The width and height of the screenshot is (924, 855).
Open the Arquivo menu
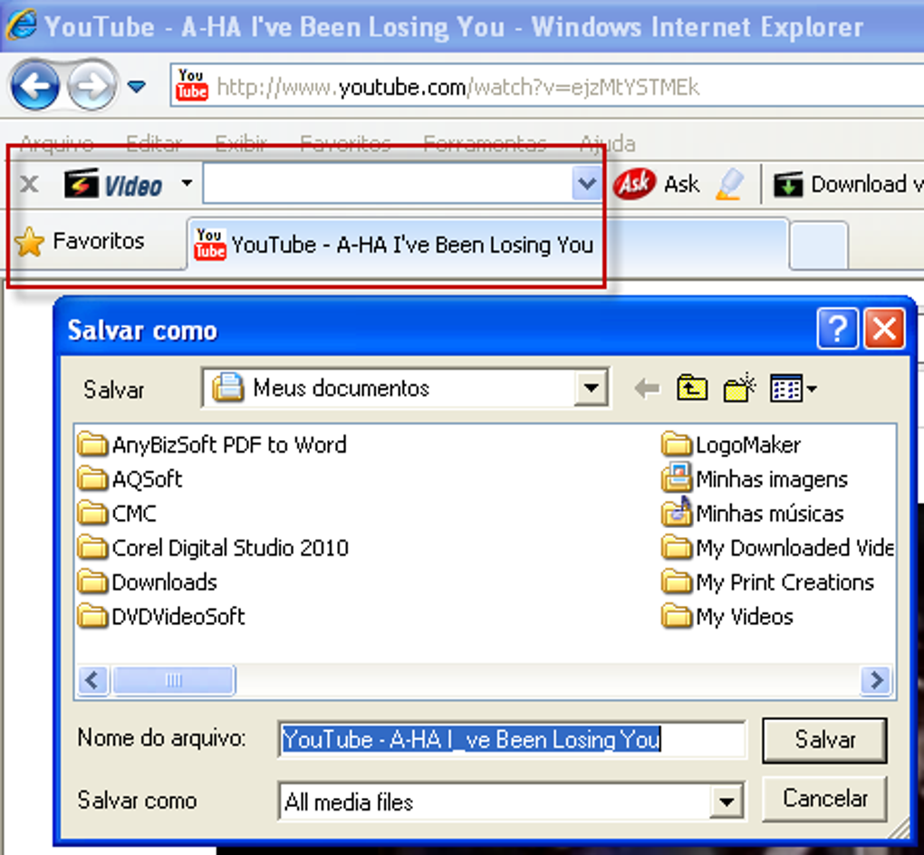click(x=56, y=143)
